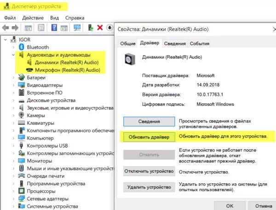Expand the Программные устройства chevron
This screenshot has height=210, width=276.
pos(13,183)
